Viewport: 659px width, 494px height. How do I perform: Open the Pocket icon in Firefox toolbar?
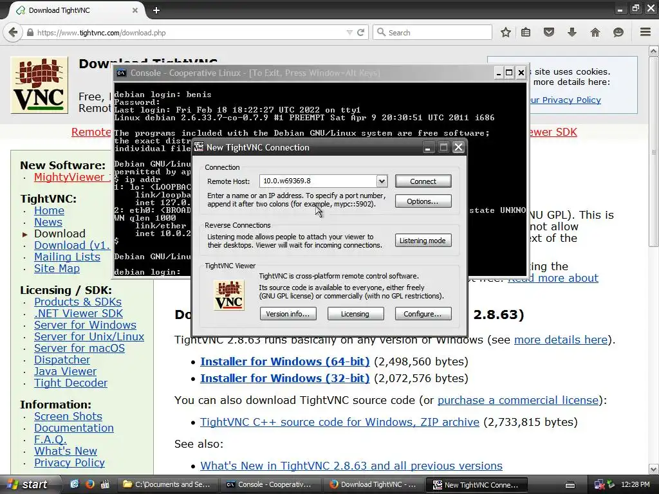pos(549,32)
